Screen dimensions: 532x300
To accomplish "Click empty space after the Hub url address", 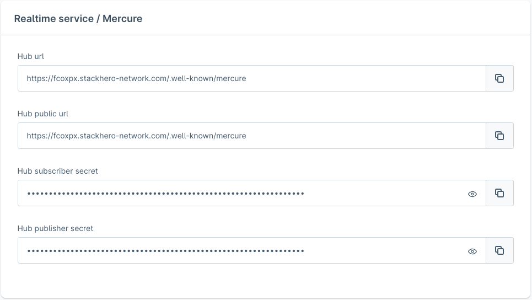I will click(364, 78).
